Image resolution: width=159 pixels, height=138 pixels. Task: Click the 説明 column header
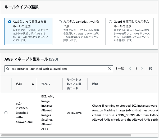click(95, 84)
